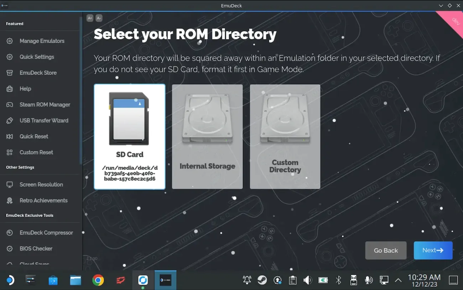Viewport: 463px width, 290px height.
Task: Click the Custom Reset grid icon
Action: (10, 152)
